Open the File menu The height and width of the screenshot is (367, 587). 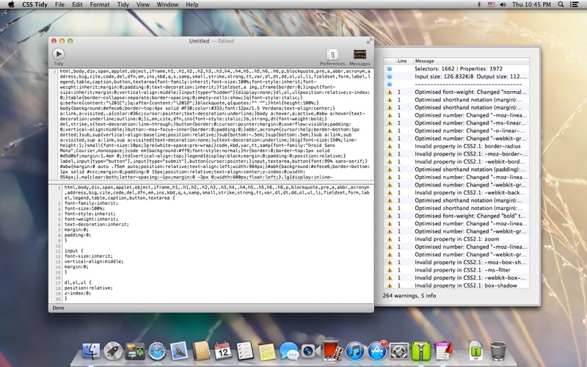[59, 4]
